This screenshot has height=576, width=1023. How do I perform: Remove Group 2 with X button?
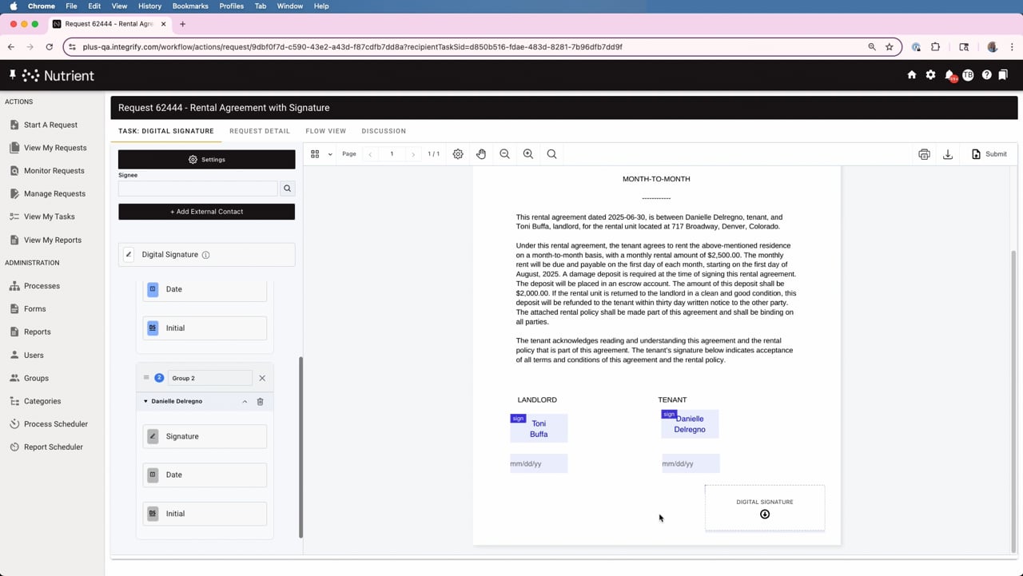262,378
